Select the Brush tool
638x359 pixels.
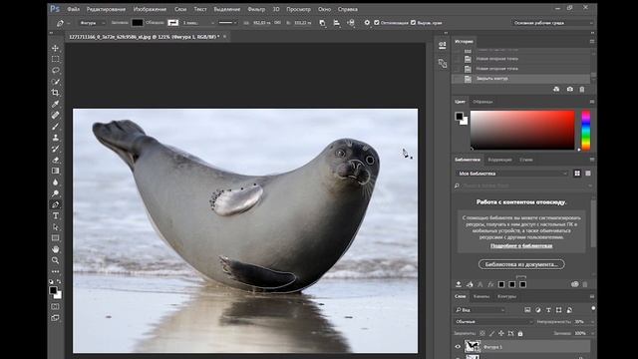pos(56,127)
